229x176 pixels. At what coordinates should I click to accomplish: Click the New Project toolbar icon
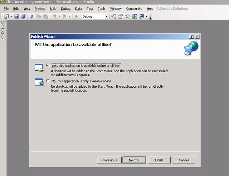tap(6, 16)
